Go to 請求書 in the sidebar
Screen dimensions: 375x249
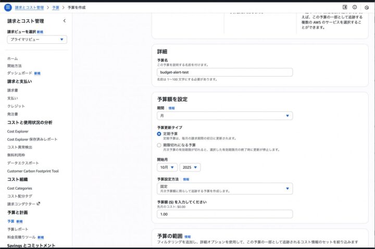12,90
